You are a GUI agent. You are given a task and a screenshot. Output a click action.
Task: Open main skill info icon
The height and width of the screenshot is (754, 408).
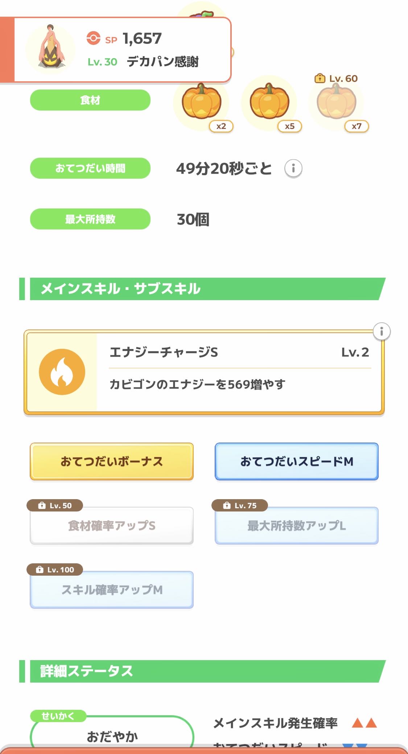(381, 331)
